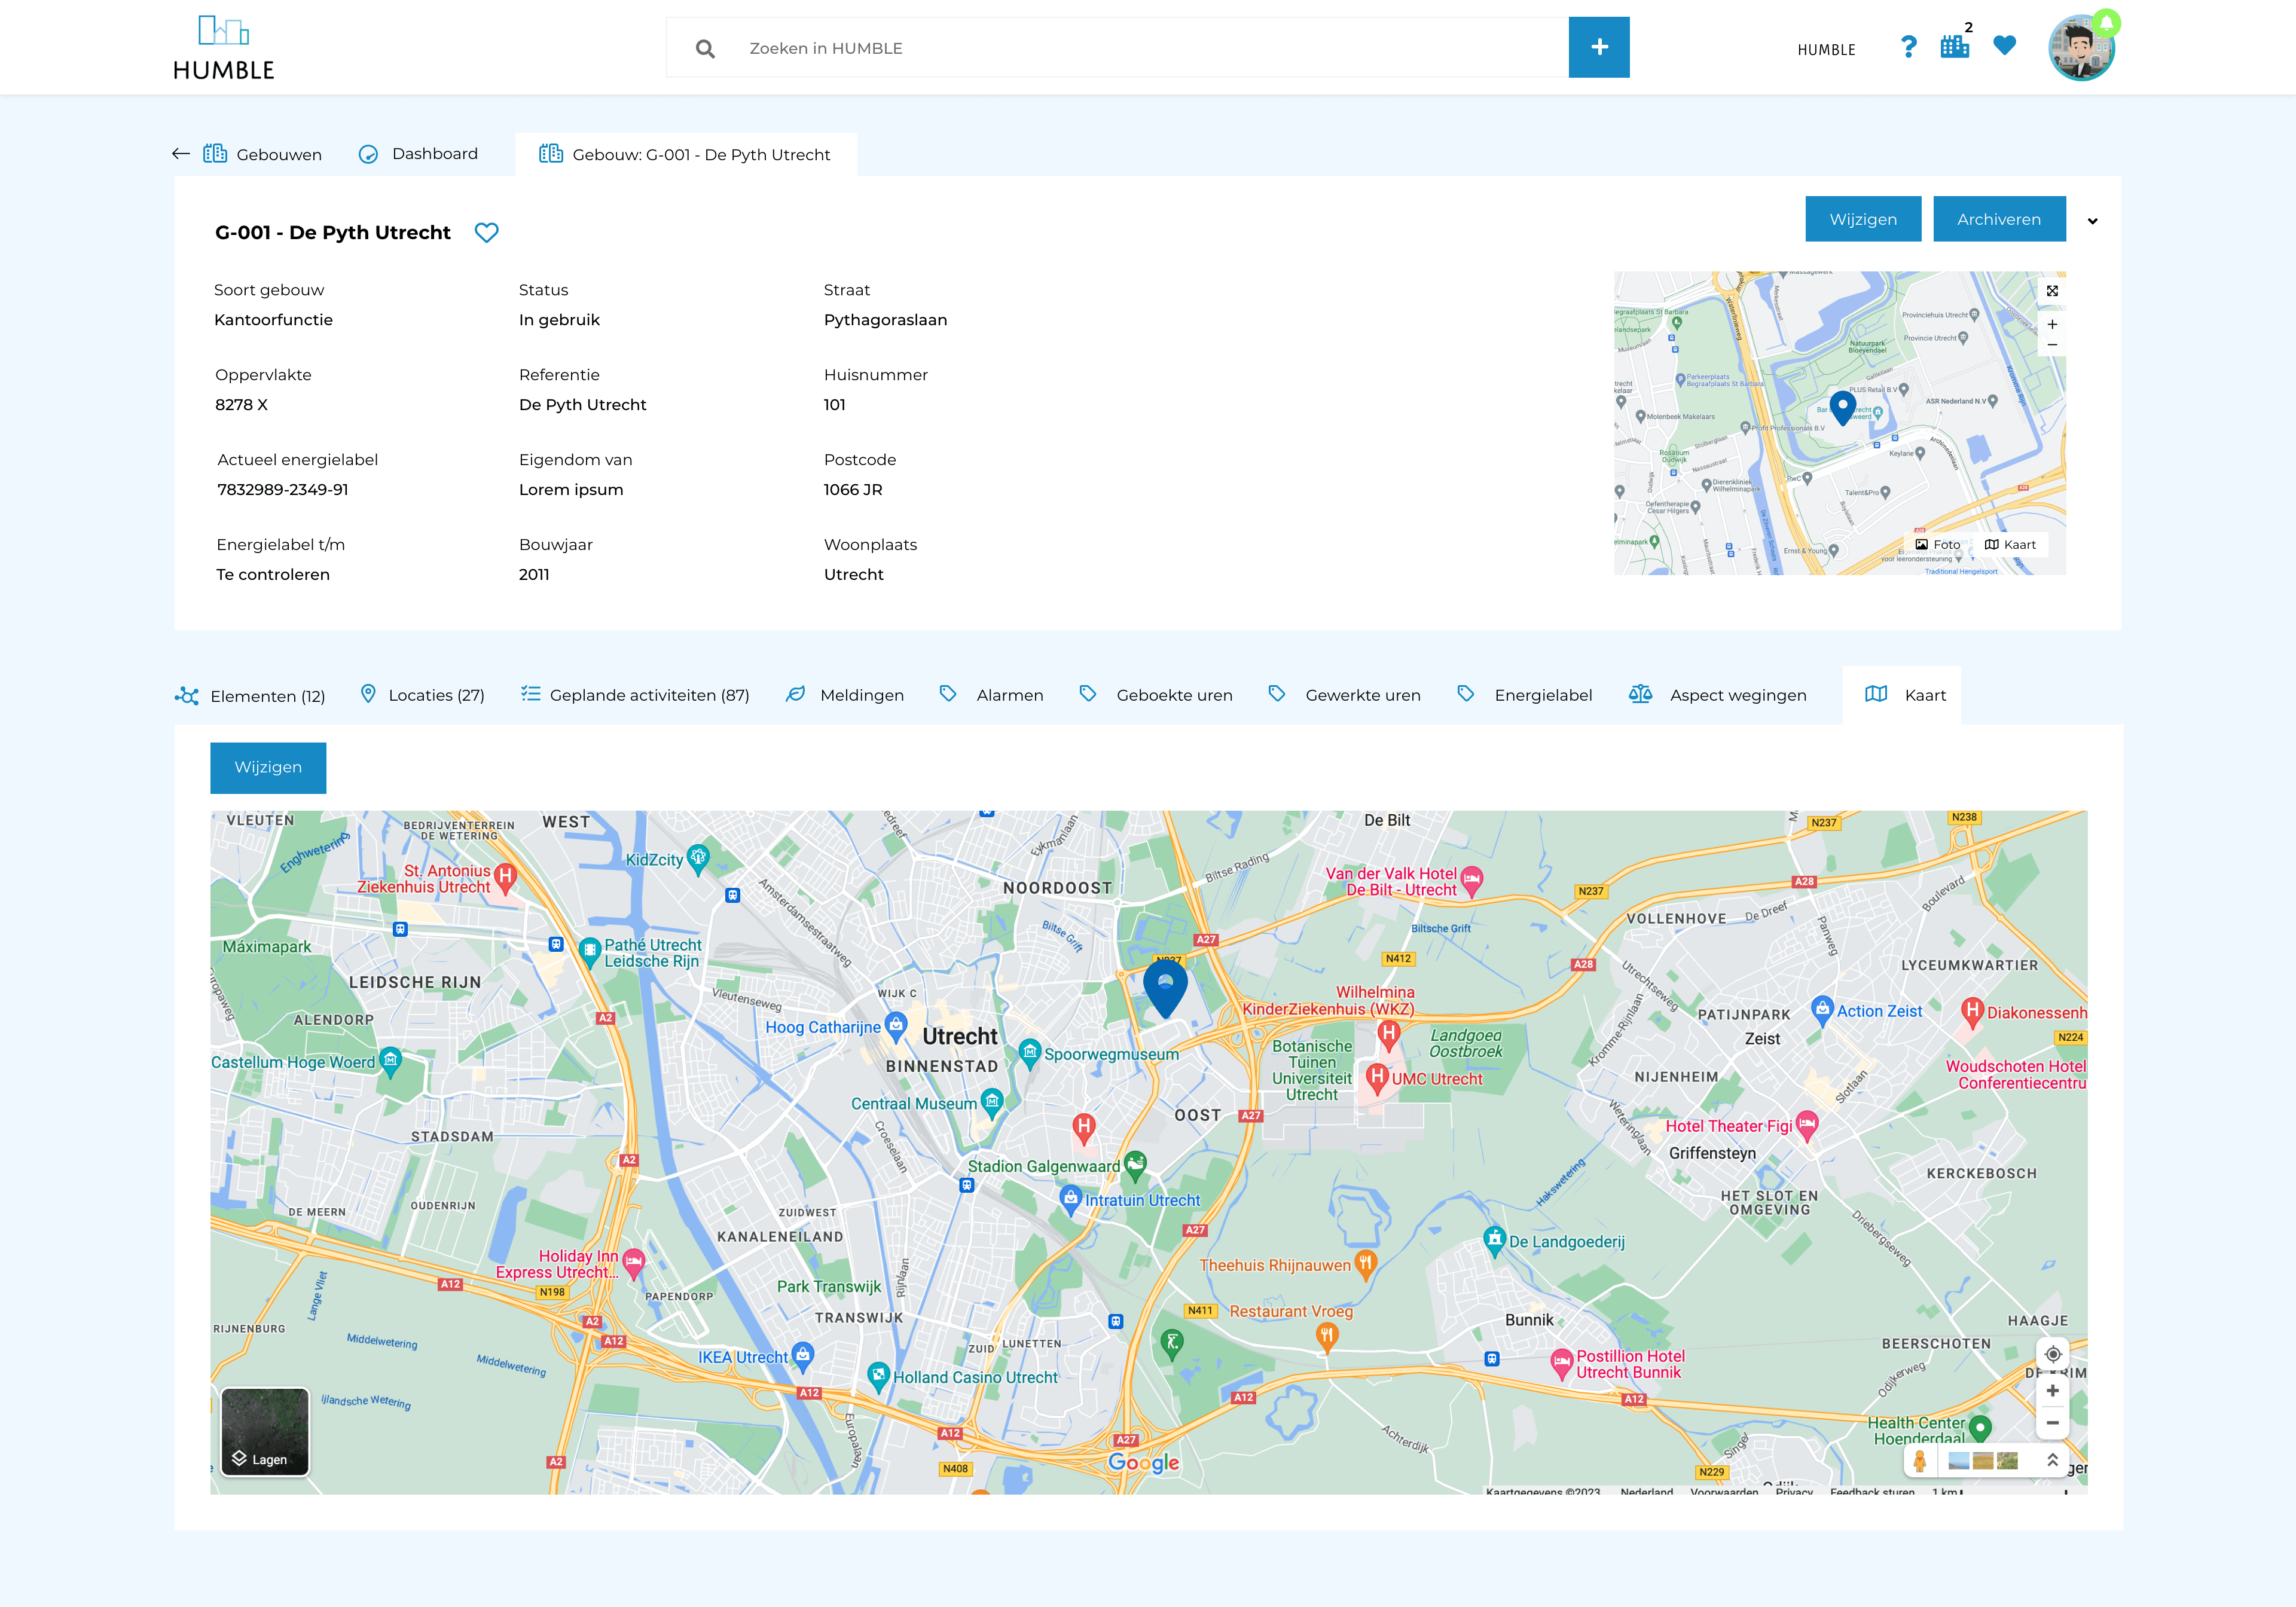Expand the map imagery chevron control

coord(2052,1460)
